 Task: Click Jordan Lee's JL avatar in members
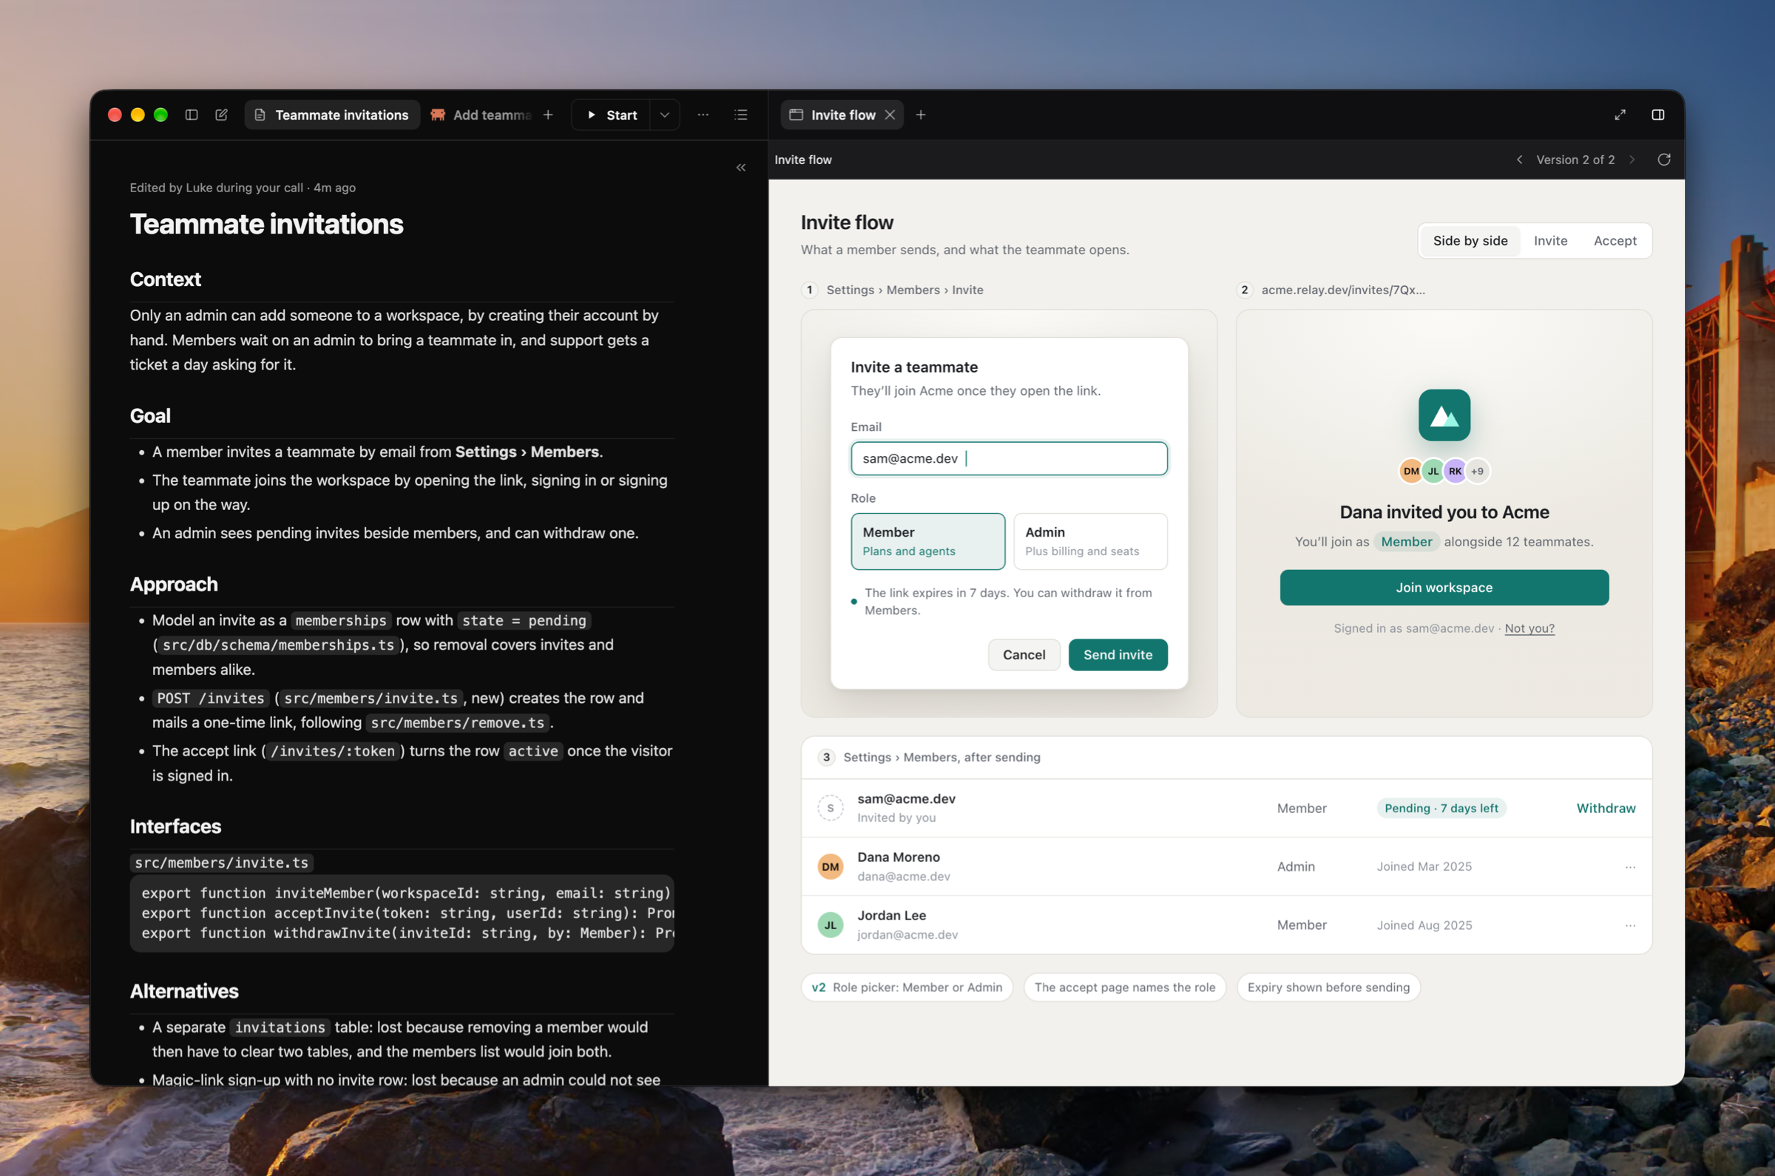pyautogui.click(x=830, y=925)
